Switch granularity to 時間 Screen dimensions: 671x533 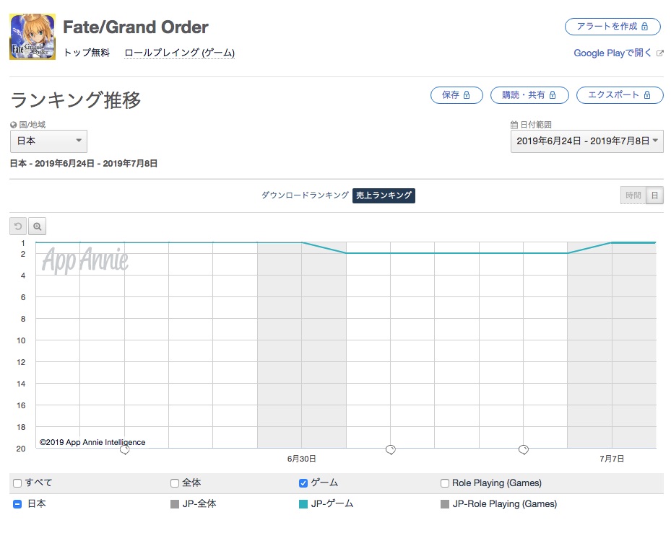[x=633, y=195]
